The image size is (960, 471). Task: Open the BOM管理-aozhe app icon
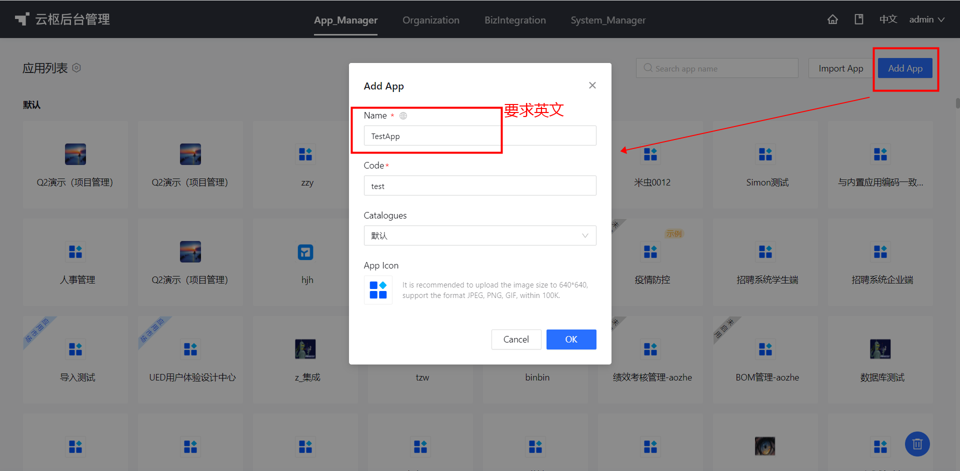[765, 349]
